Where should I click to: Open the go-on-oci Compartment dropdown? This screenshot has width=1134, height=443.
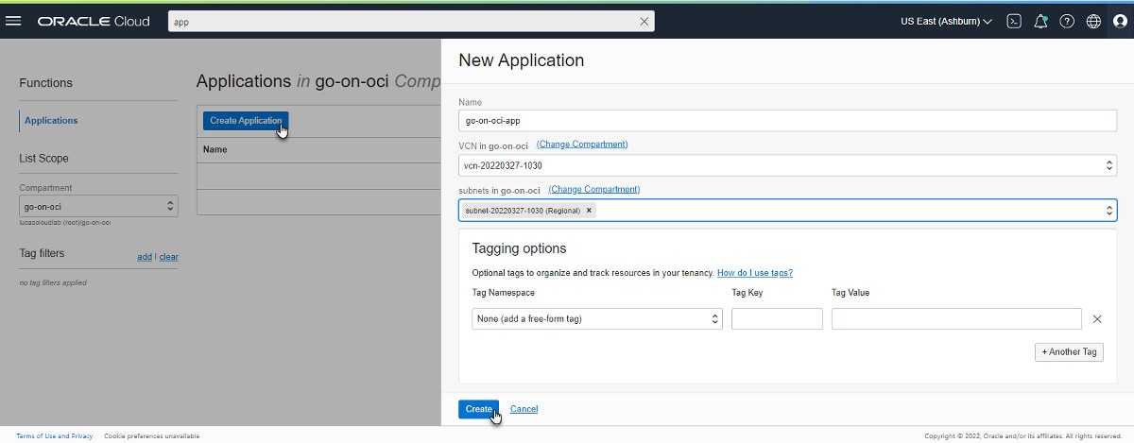tap(98, 206)
